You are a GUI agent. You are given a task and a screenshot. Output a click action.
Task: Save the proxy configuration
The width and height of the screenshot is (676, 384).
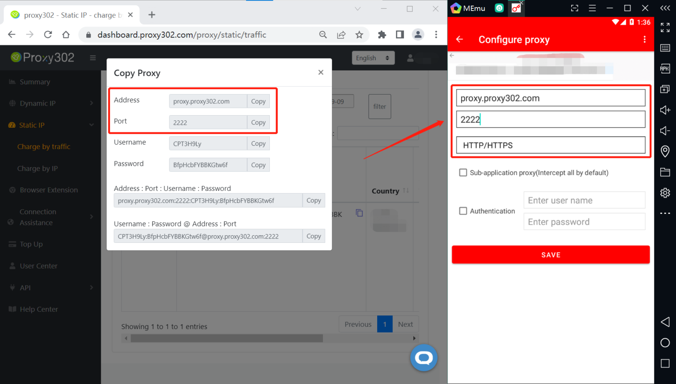coord(551,255)
